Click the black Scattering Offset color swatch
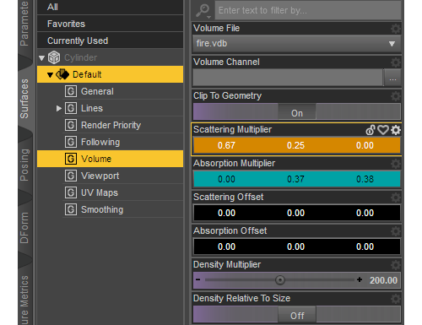 click(x=297, y=213)
